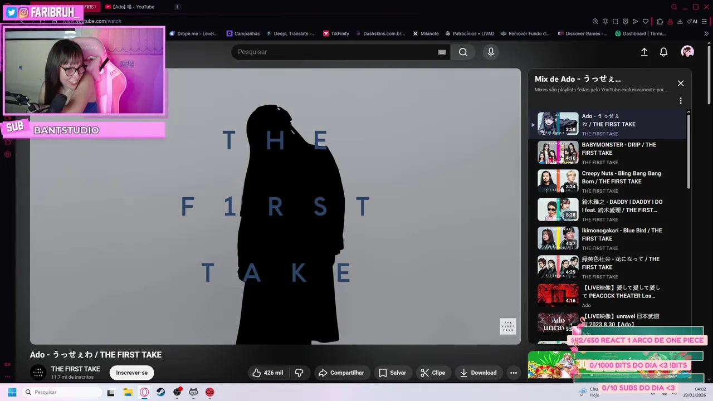This screenshot has width=713, height=401.
Task: Open the Dashboard | Termi... bookmark
Action: 640,33
